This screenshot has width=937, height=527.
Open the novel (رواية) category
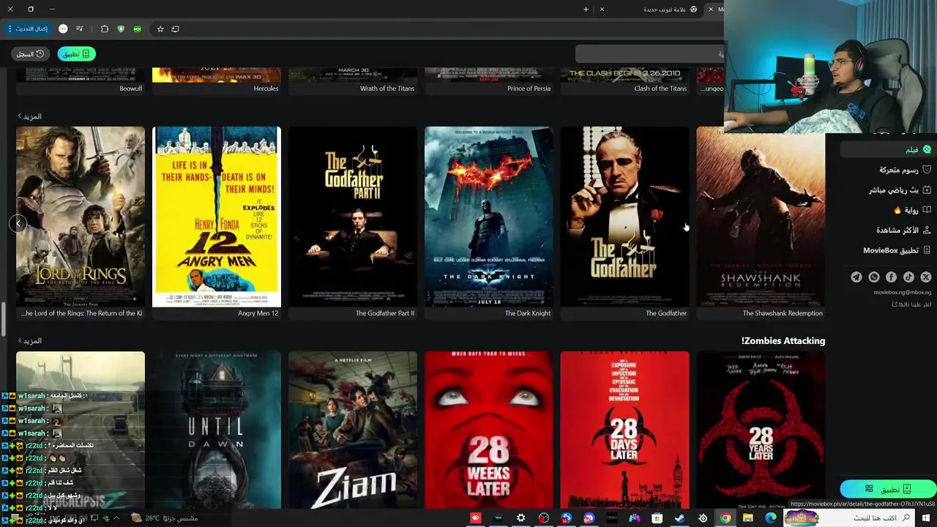click(x=912, y=210)
